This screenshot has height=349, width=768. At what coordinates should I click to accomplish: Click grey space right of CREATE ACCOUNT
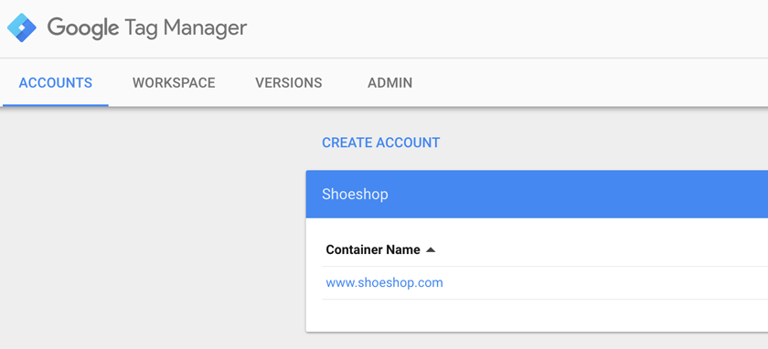(604, 143)
